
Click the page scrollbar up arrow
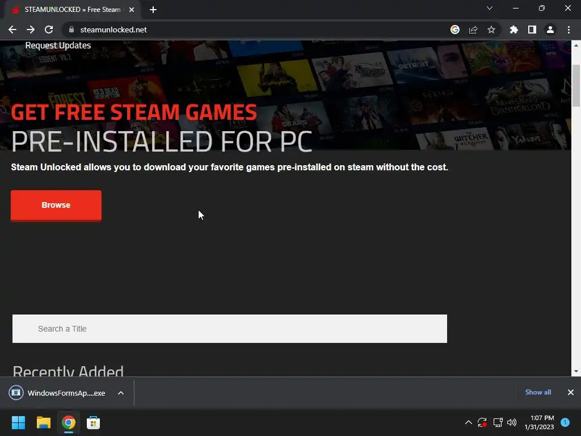tap(576, 45)
